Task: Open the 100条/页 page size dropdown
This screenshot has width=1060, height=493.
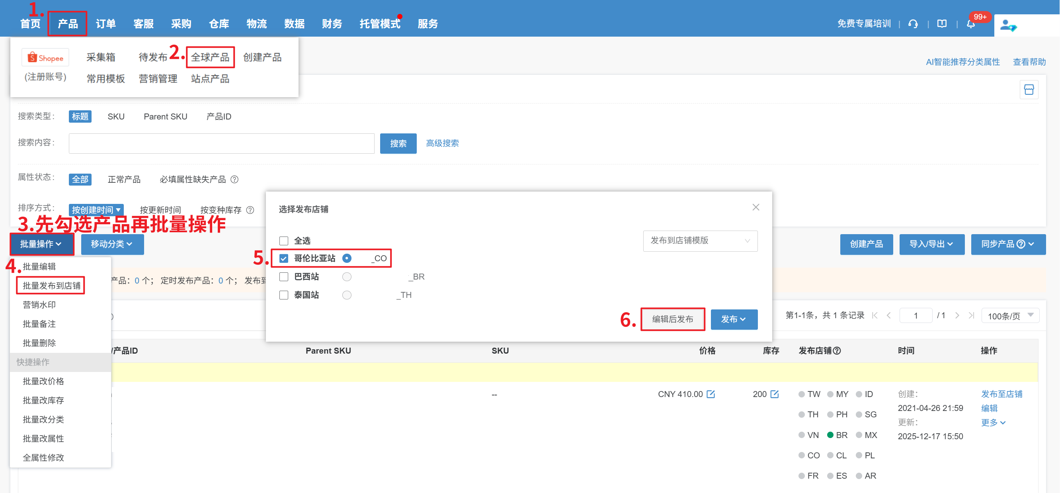Action: [x=1010, y=316]
